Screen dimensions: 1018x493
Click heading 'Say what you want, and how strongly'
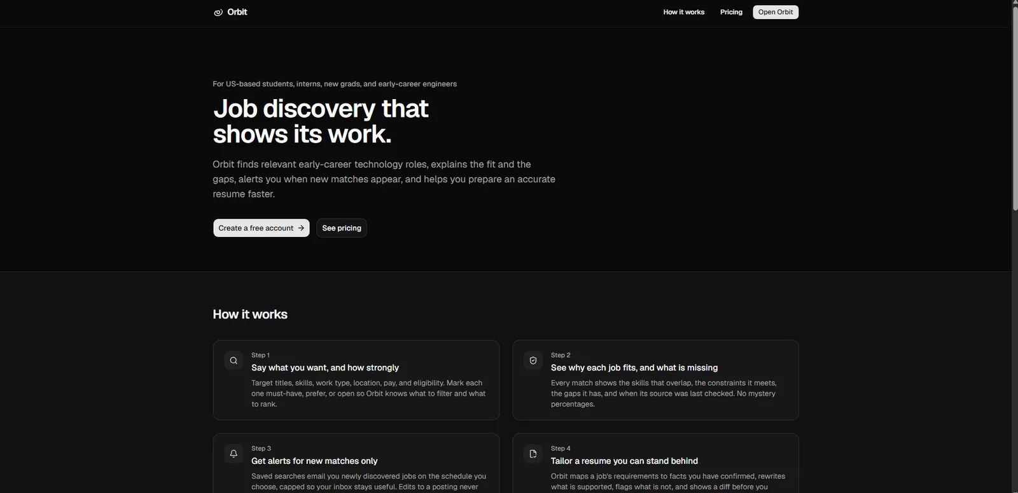point(325,368)
